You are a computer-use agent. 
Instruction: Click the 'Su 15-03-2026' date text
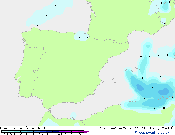[116, 128]
